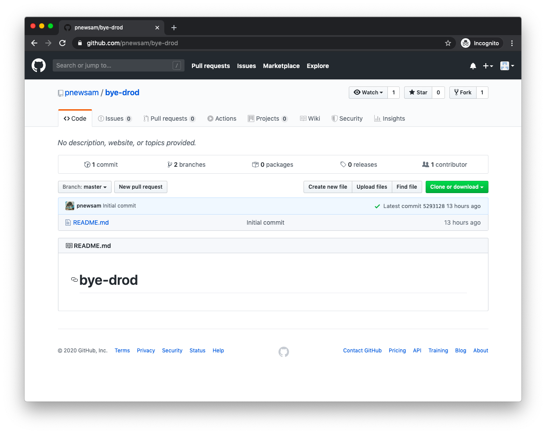The image size is (546, 434).
Task: Bookmark this page with the star icon
Action: pyautogui.click(x=448, y=43)
